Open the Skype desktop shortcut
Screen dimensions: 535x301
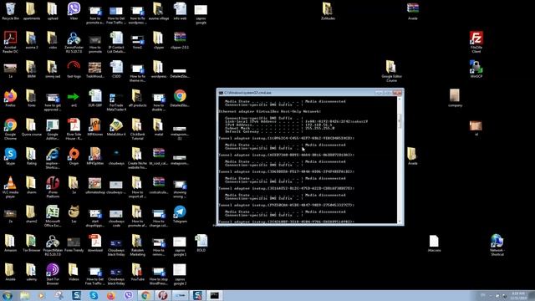[x=10, y=154]
